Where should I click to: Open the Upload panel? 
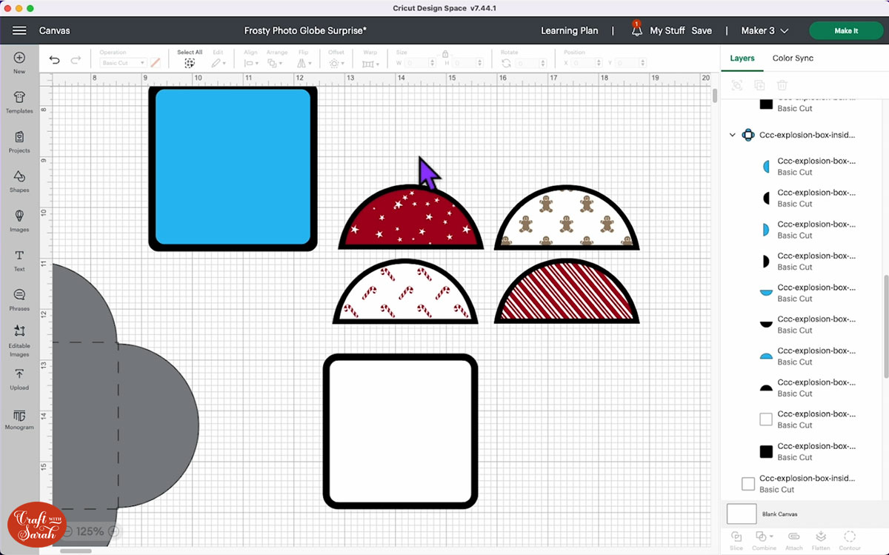click(x=19, y=378)
